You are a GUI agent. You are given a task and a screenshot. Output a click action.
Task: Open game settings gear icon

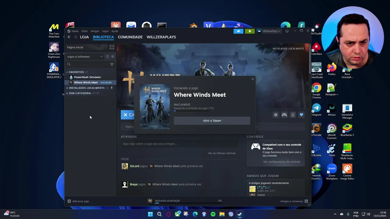pyautogui.click(x=276, y=115)
